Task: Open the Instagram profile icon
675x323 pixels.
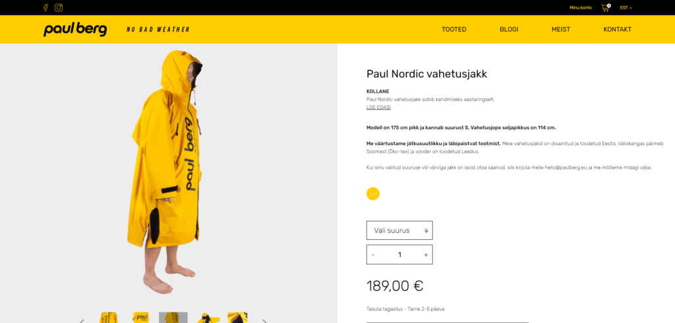Action: (x=59, y=7)
